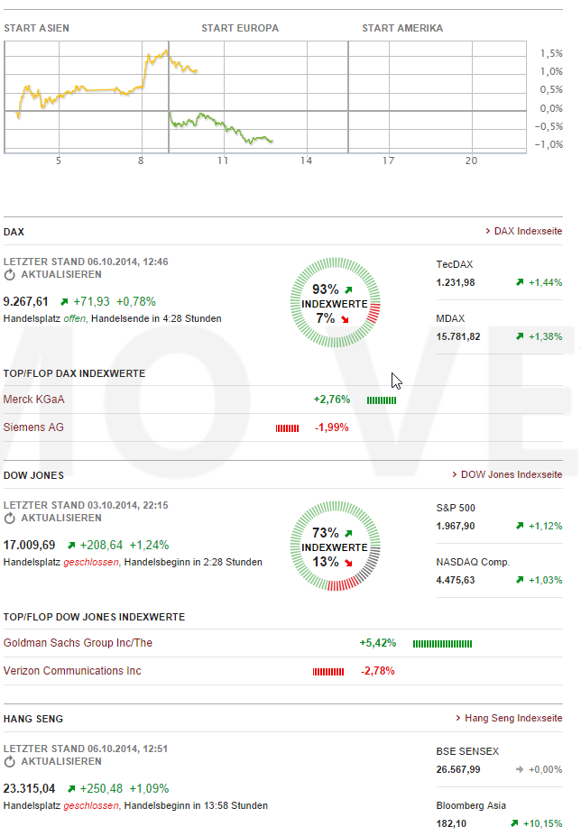Select the START AMERIKA chart section
This screenshot has width=581, height=836.
point(402,28)
